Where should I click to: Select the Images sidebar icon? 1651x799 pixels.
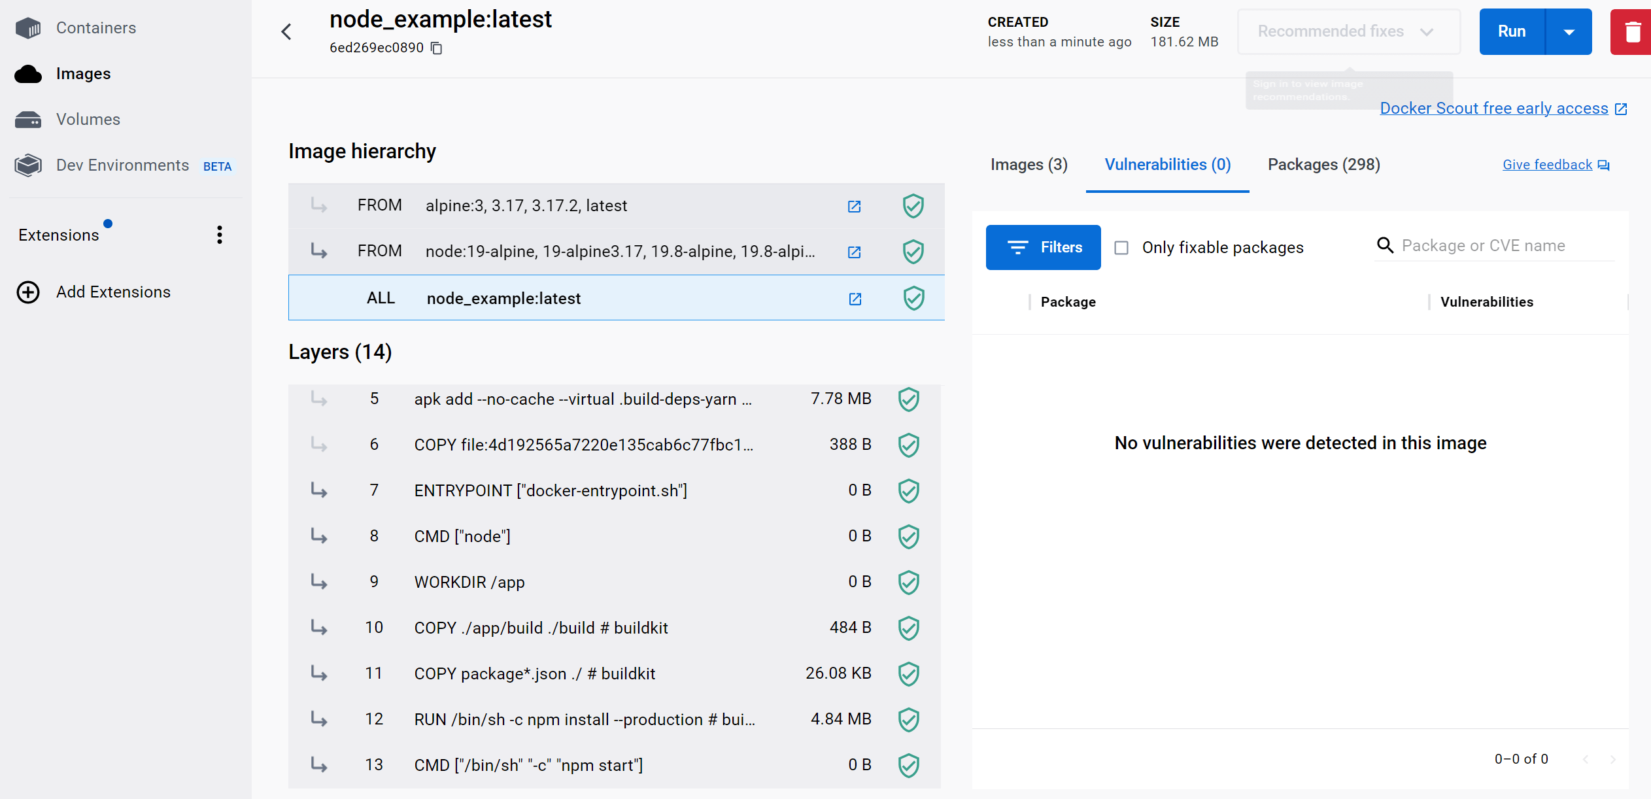[x=28, y=74]
